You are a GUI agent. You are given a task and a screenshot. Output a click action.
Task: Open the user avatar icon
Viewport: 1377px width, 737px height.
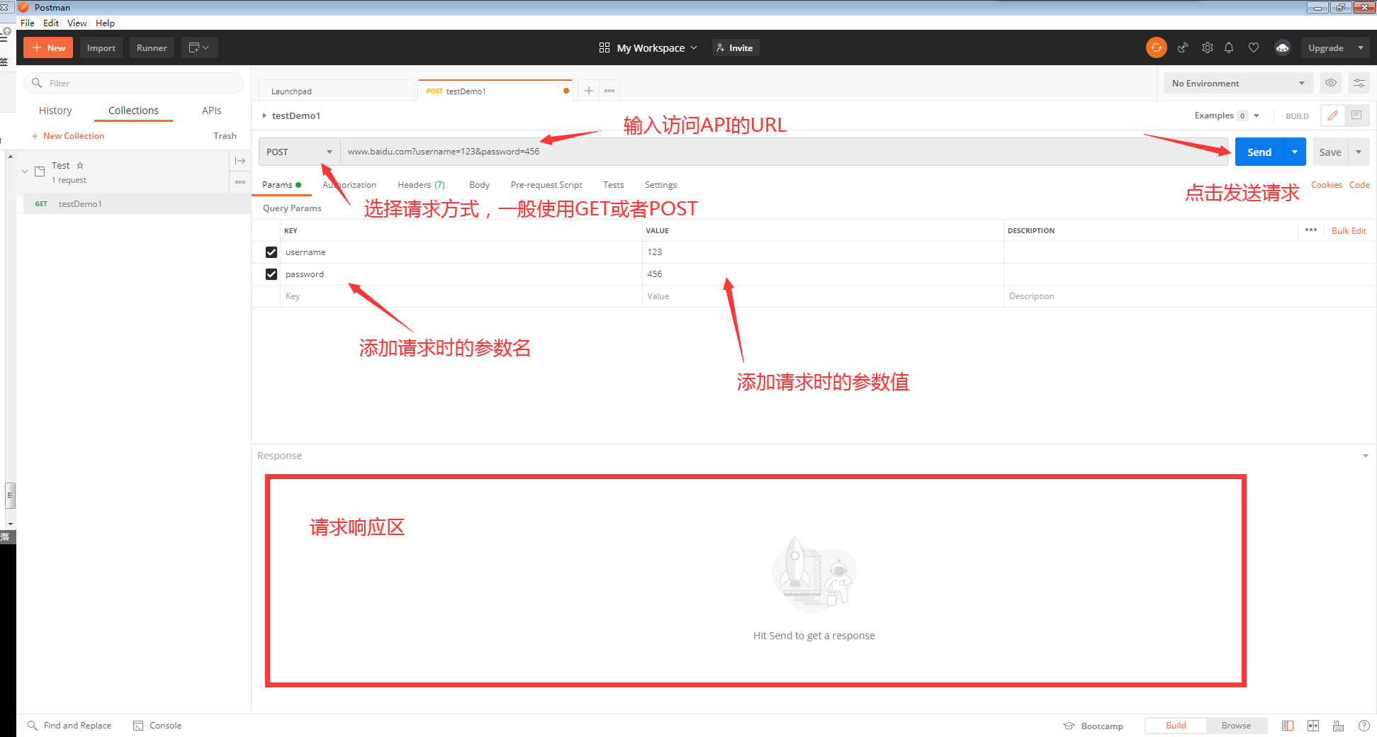[x=1282, y=47]
